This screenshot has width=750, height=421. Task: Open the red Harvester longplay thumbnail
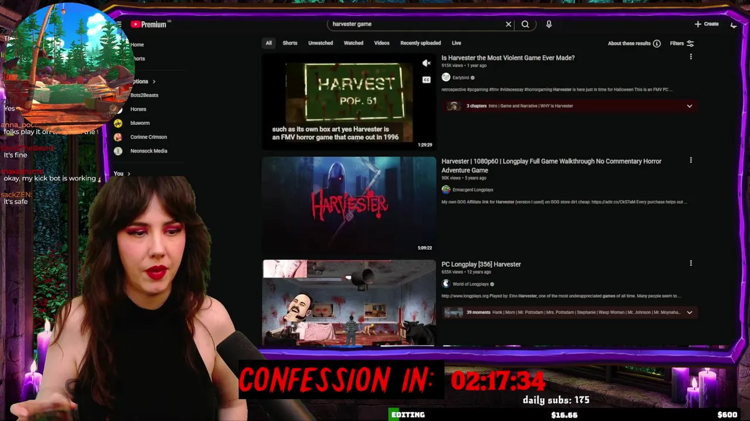tap(349, 205)
